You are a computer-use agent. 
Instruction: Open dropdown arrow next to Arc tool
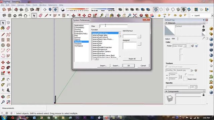coord(59,15)
